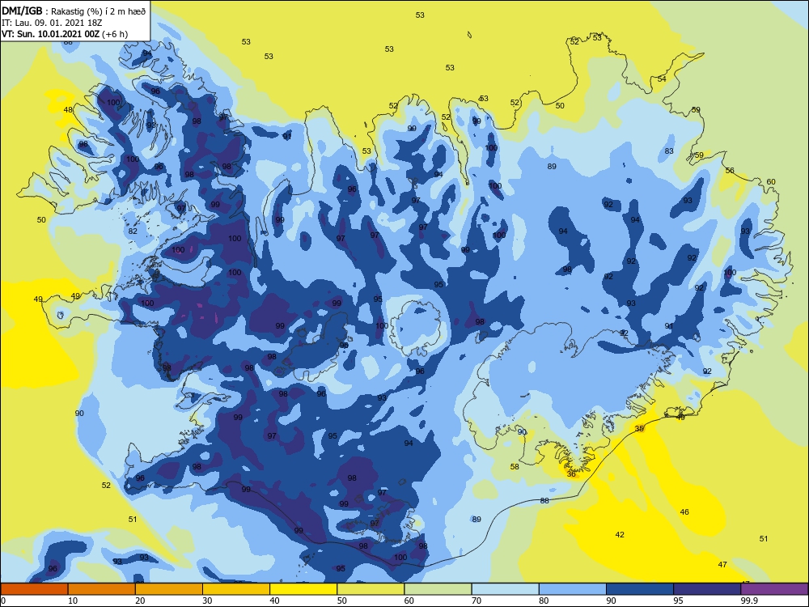Click the '20' label on the legend scale
Screen dimensions: 809x607
coord(140,601)
